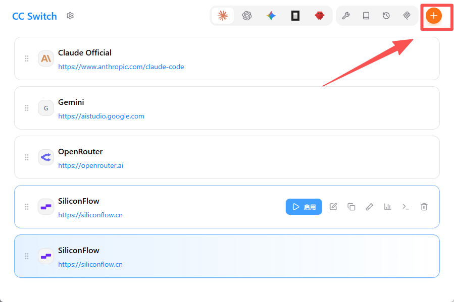The height and width of the screenshot is (302, 454).
Task: Duplicate the SiliconFlow provider
Action: click(351, 207)
